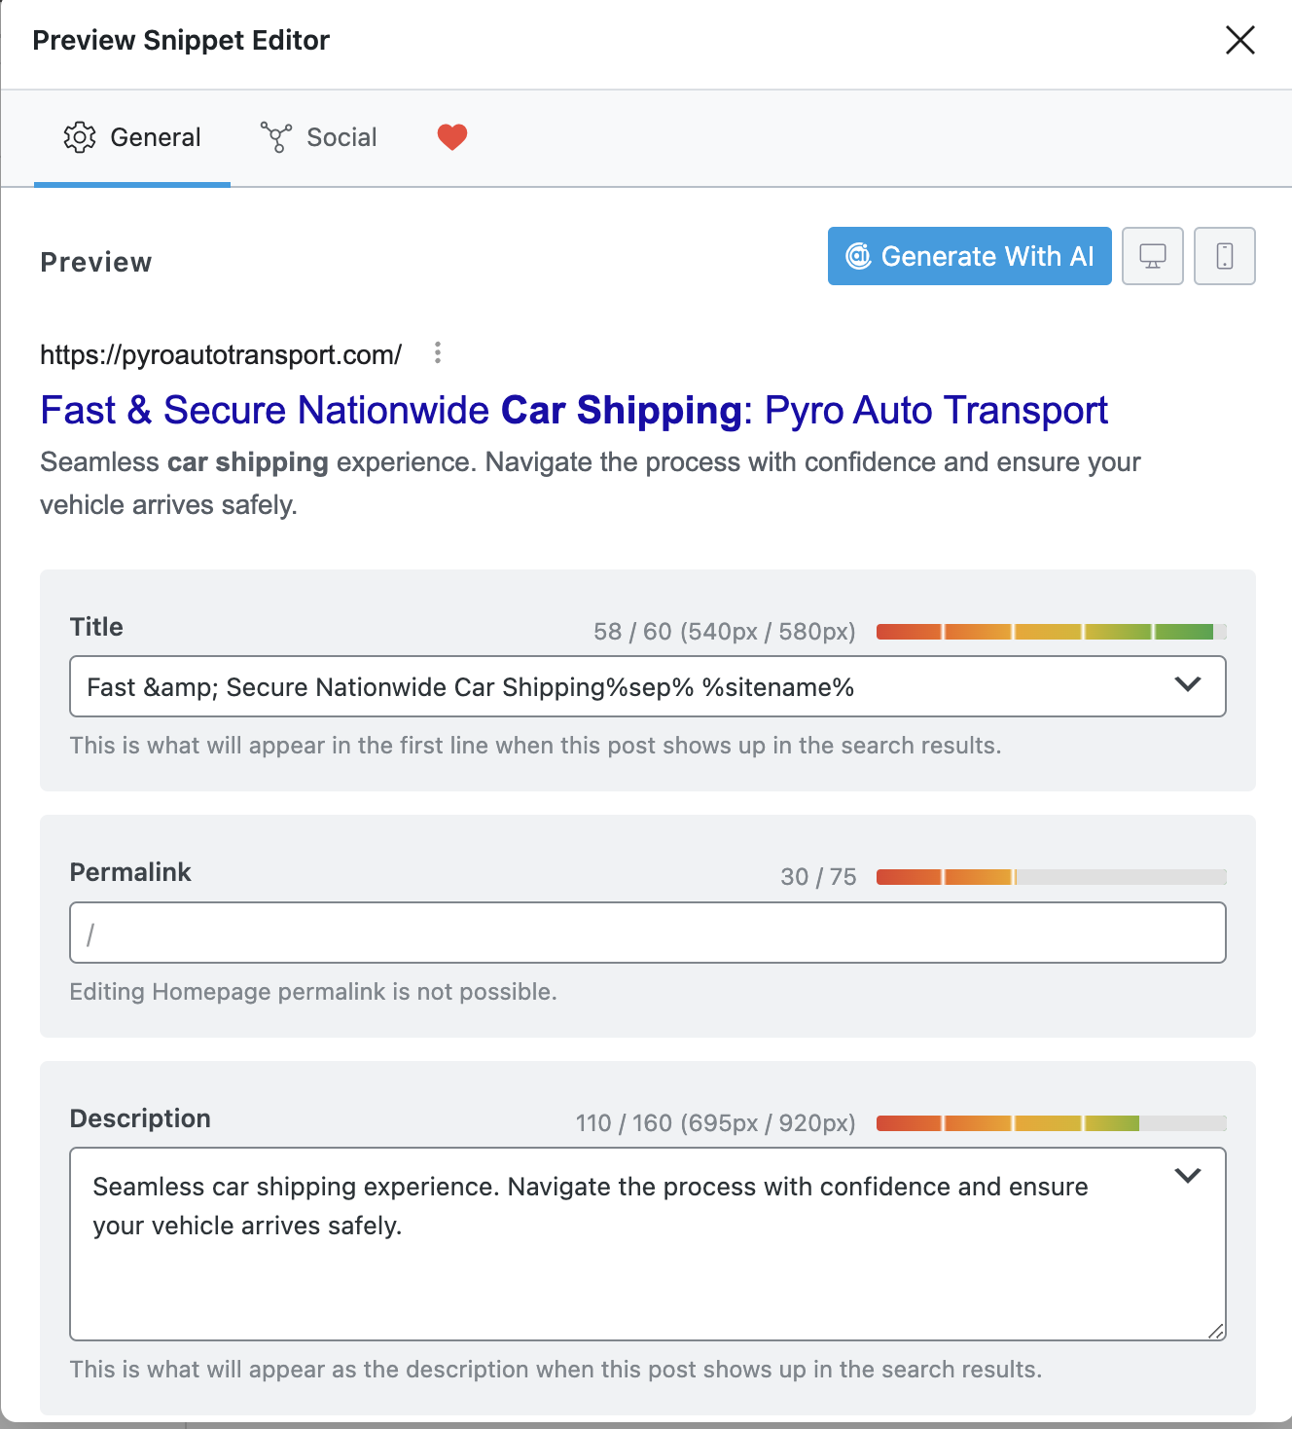Click the AI icon on Generate button
Viewport: 1292px width, 1429px height.
[x=858, y=256]
